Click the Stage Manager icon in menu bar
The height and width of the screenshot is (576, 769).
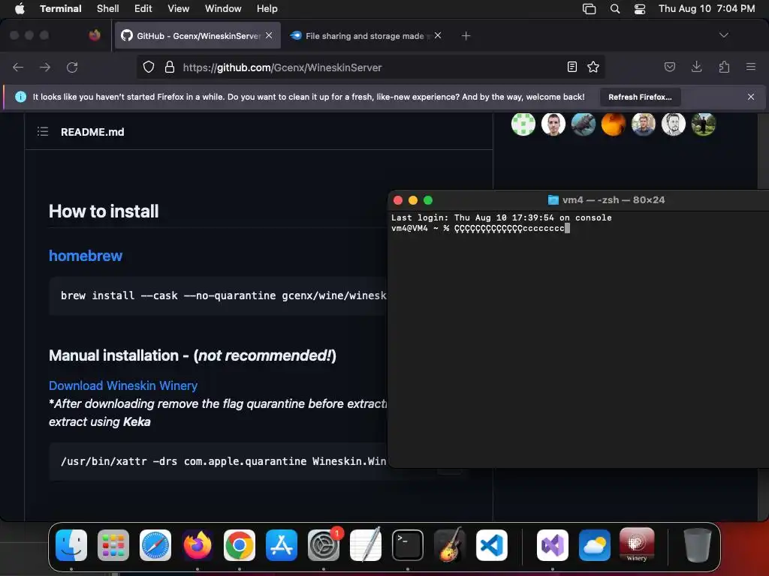[589, 9]
